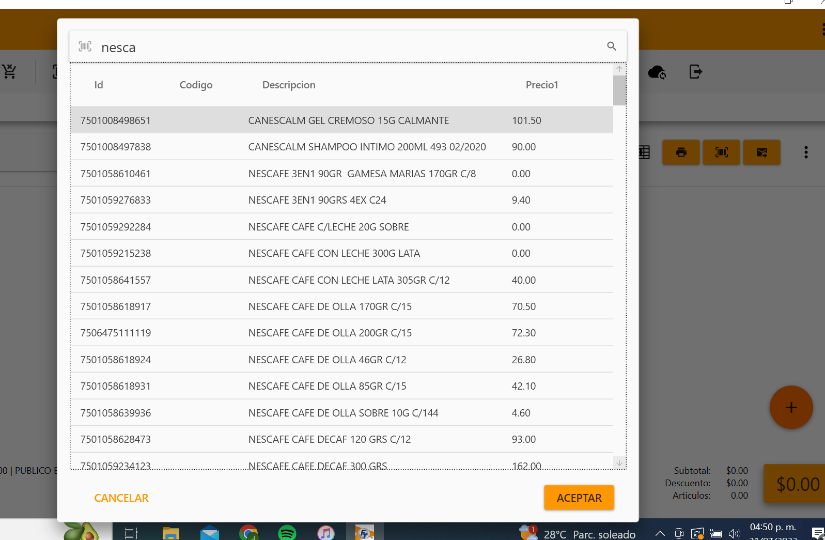Open Spotify from the taskbar
The image size is (825, 540).
pyautogui.click(x=287, y=533)
